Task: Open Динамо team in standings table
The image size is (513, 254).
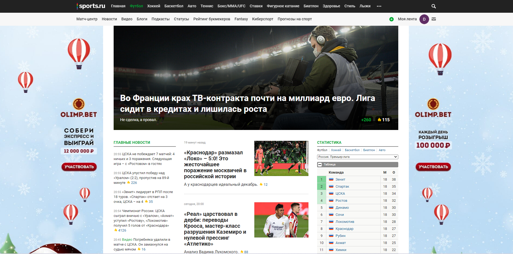Action: 342,208
